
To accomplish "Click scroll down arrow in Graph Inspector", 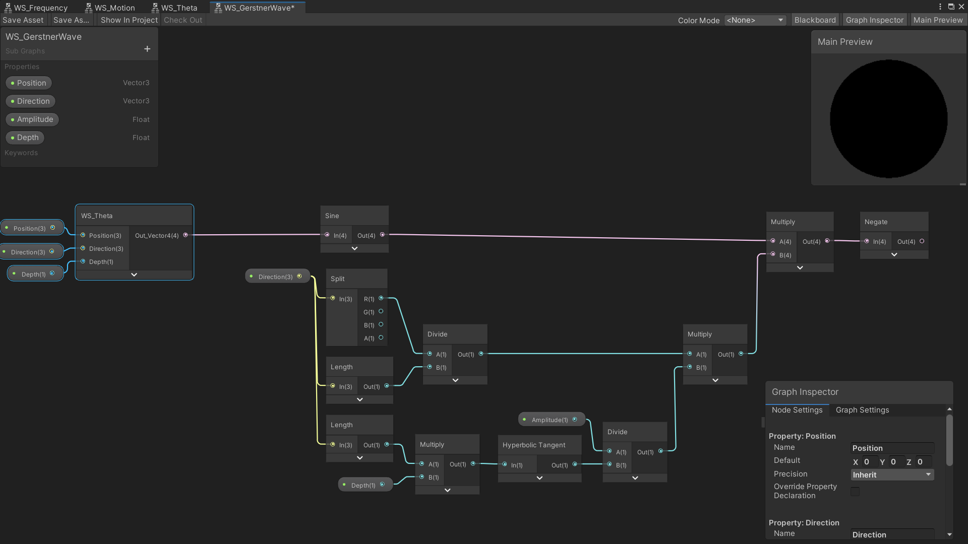I will point(949,534).
